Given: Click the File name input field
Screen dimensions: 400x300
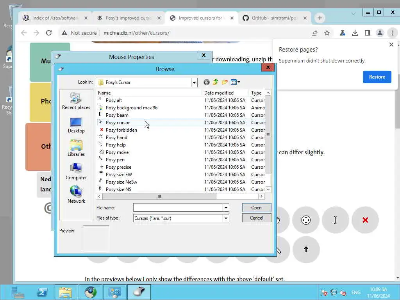Looking at the screenshot, I should 178,208.
